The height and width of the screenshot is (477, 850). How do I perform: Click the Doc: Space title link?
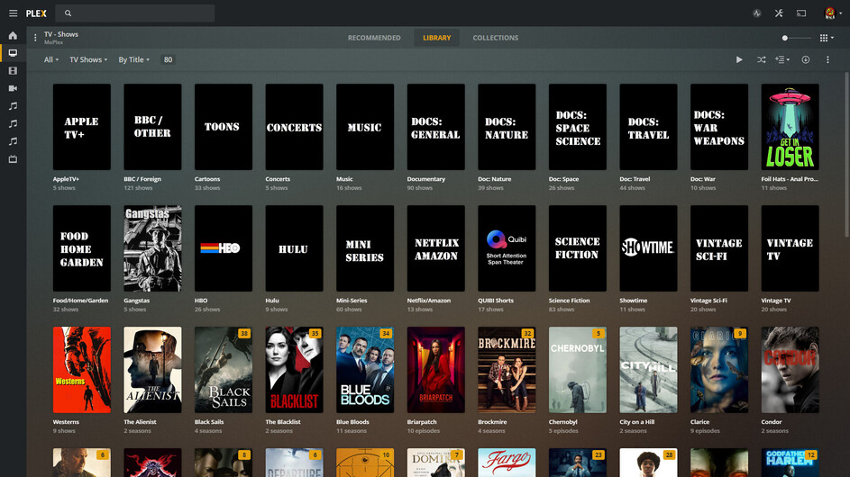pos(563,179)
